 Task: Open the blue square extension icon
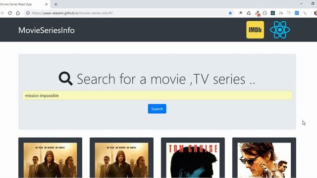297,13
